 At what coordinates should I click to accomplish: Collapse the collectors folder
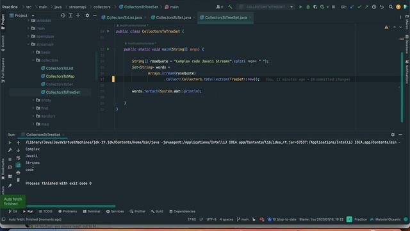point(33,60)
